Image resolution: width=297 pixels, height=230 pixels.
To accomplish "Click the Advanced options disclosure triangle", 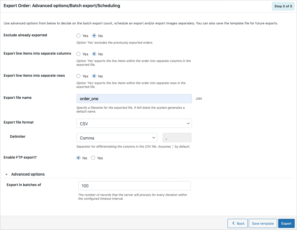I will pyautogui.click(x=6, y=174).
